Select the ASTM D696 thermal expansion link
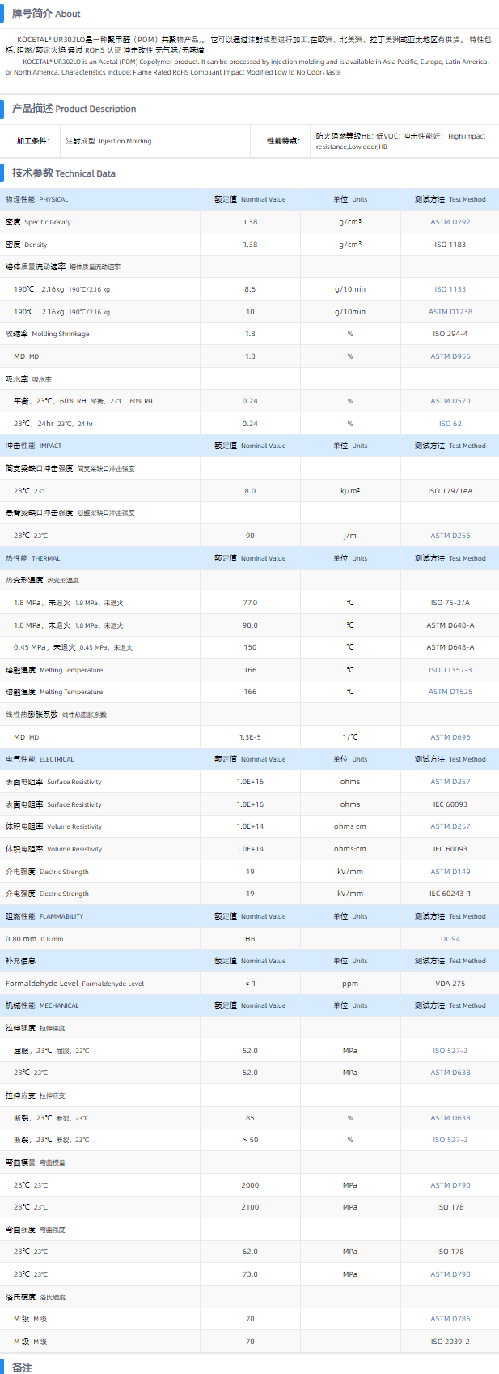 450,737
